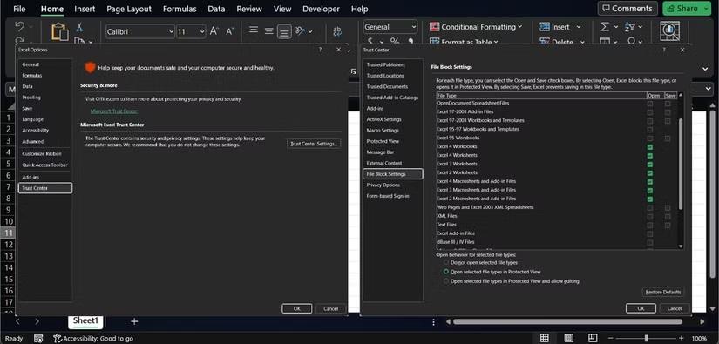Click Normal view icon in status bar
The image size is (719, 344).
point(545,338)
